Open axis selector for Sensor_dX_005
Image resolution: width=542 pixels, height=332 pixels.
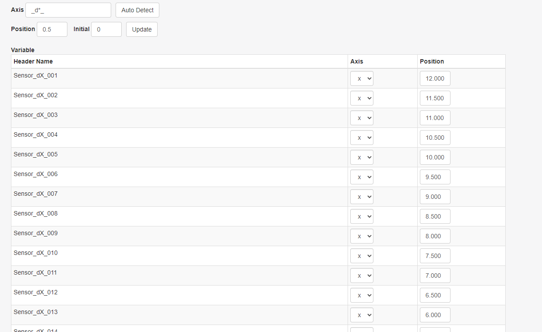point(362,158)
